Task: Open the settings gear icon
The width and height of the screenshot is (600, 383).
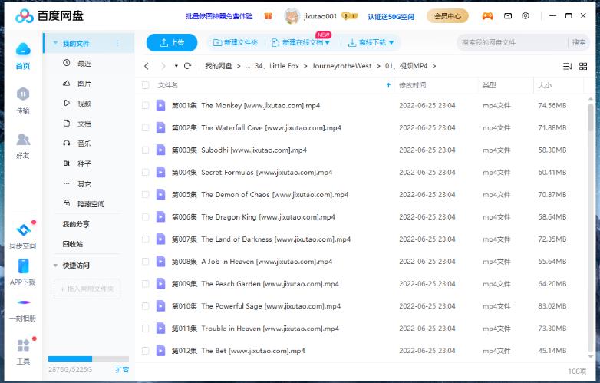Action: point(526,15)
